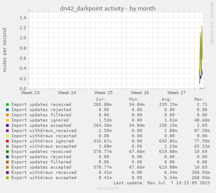Click the average value 2.88m
Image resolution: width=216 pixels, height=193 pixels.
coord(171,131)
